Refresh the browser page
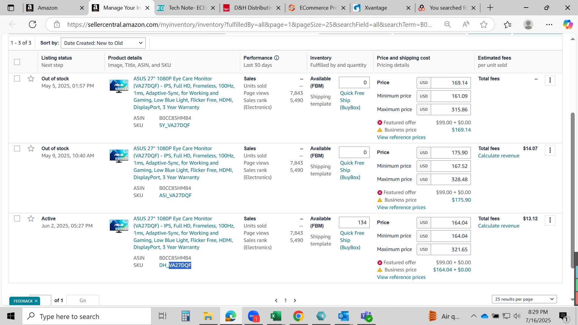The height and width of the screenshot is (325, 578). [x=33, y=24]
